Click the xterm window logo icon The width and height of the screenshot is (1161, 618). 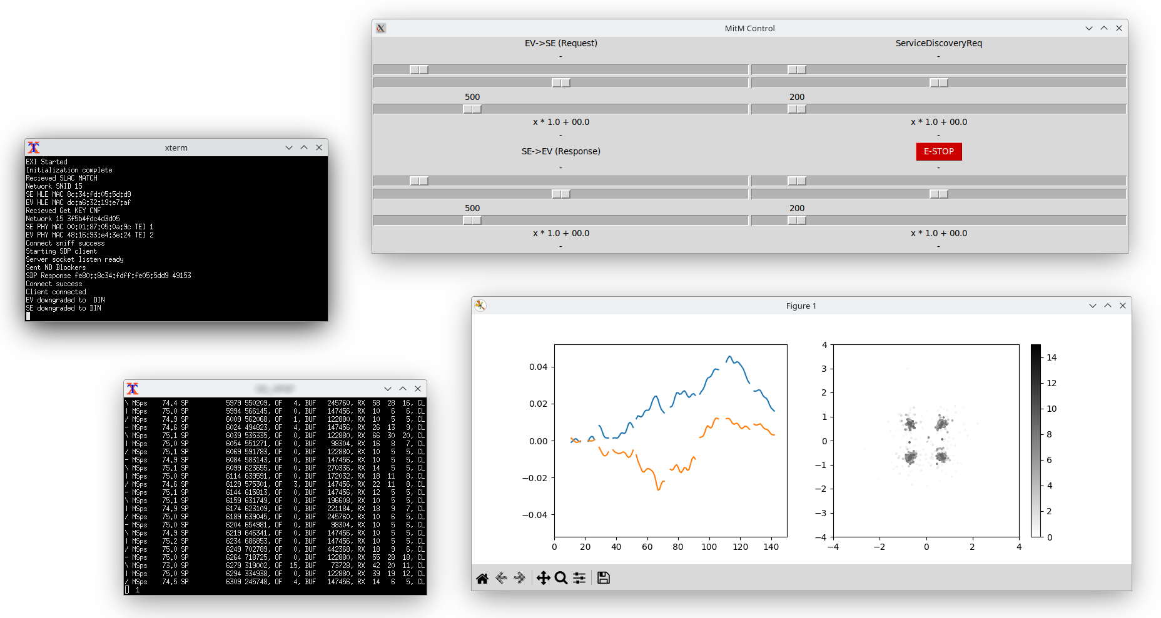tap(34, 147)
